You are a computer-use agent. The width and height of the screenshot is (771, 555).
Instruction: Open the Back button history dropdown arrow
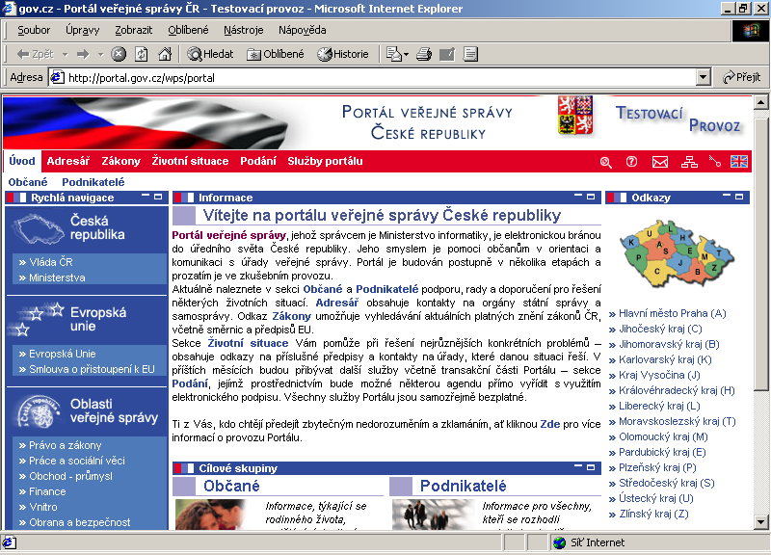coord(65,54)
